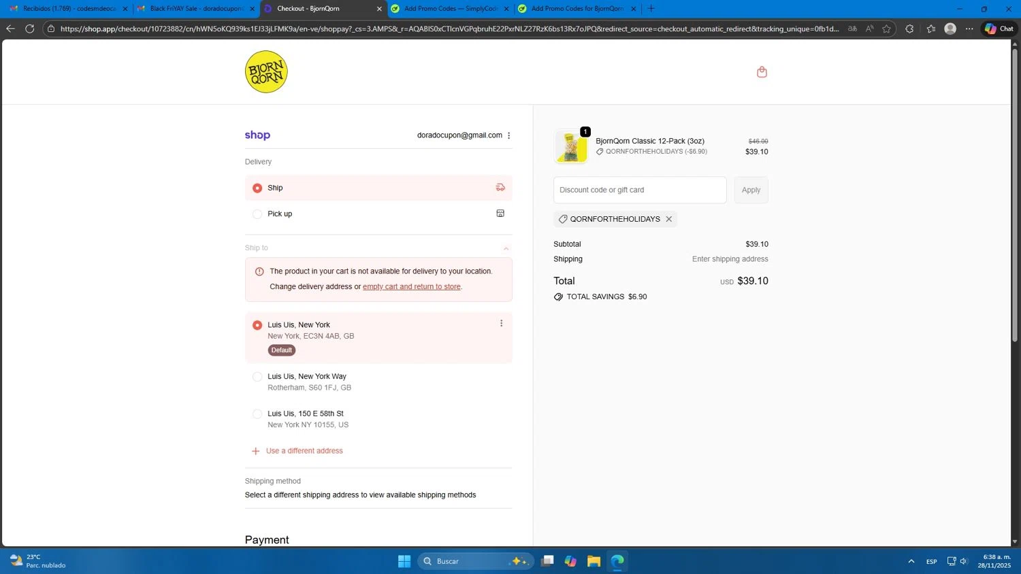Image resolution: width=1021 pixels, height=574 pixels.
Task: Switch to Add Promo Codes for BjornQorn tab
Action: pyautogui.click(x=577, y=9)
